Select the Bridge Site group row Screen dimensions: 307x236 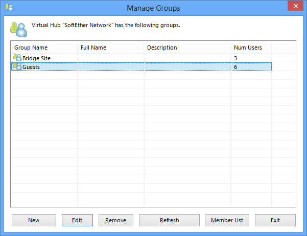tap(141, 58)
